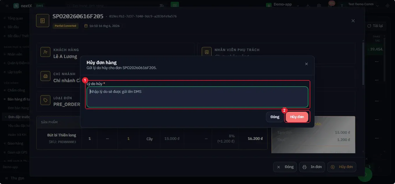
Task: Click the Loại đơn tag icon
Action: pyautogui.click(x=45, y=100)
